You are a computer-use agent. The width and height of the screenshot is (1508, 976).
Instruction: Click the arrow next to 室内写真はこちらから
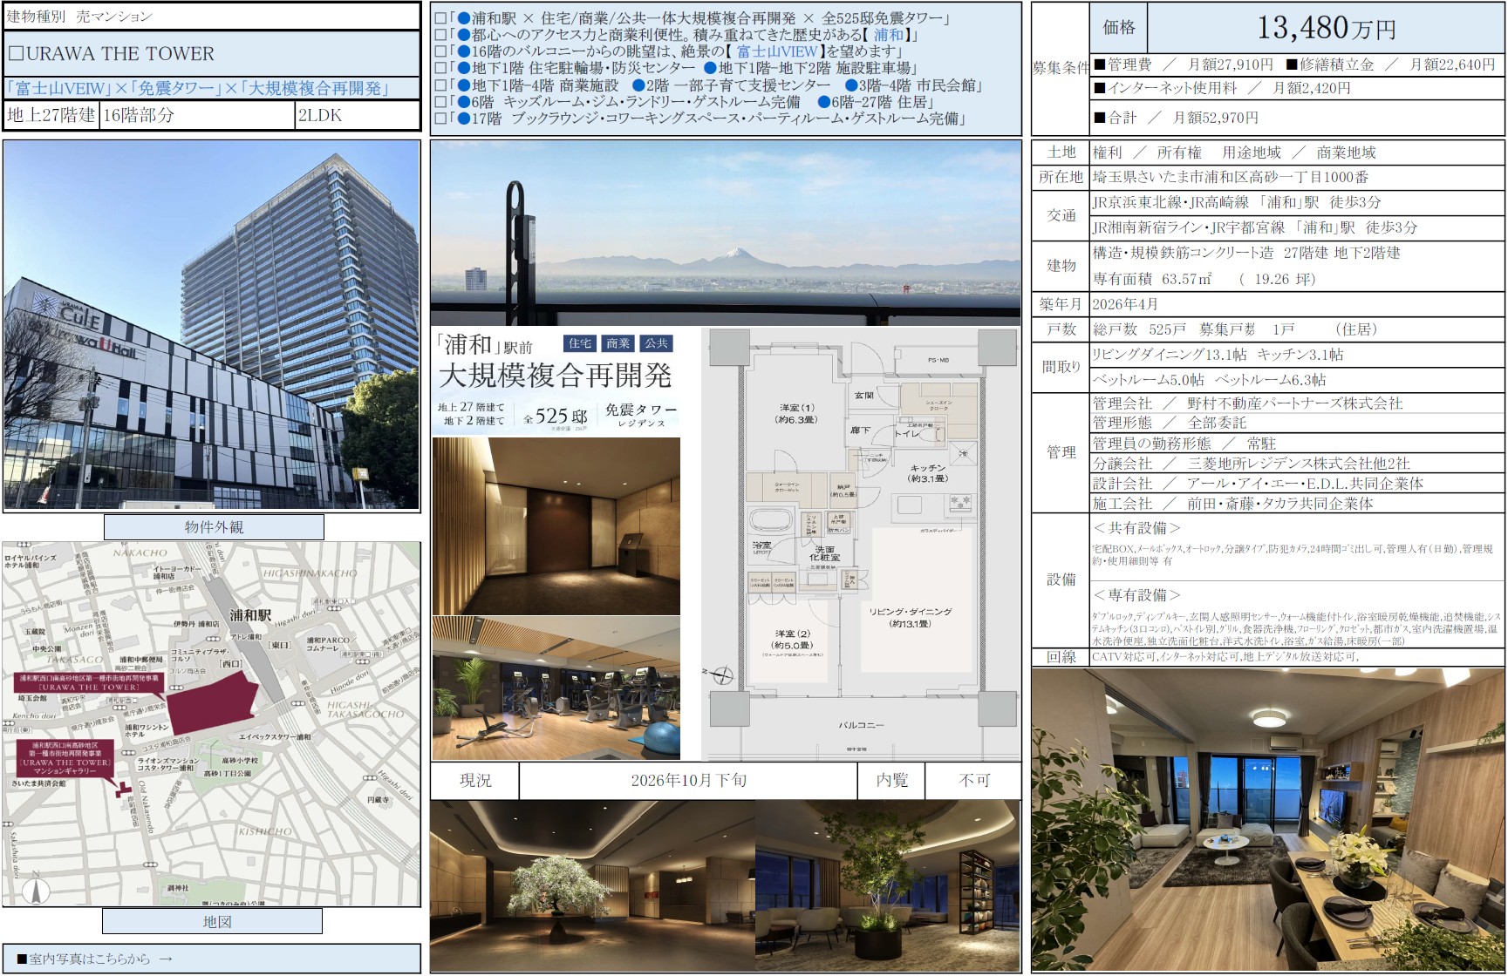pos(166,959)
